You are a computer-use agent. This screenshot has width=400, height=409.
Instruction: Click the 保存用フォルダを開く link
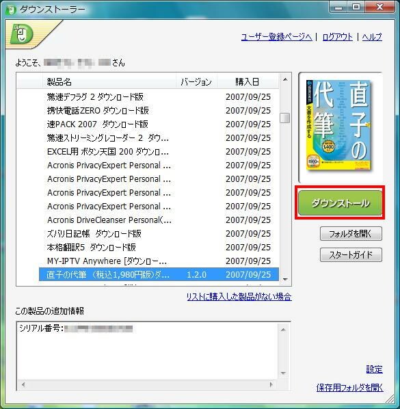(x=349, y=387)
